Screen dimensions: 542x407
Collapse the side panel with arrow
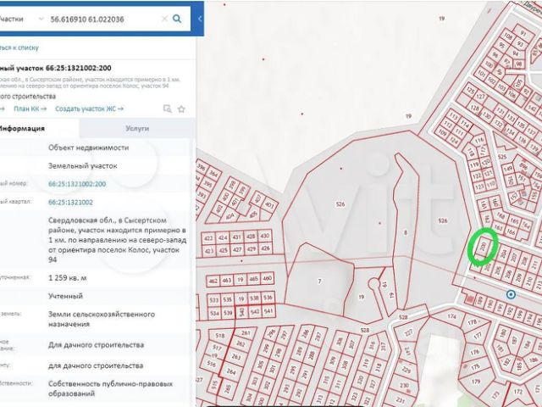coord(199,18)
